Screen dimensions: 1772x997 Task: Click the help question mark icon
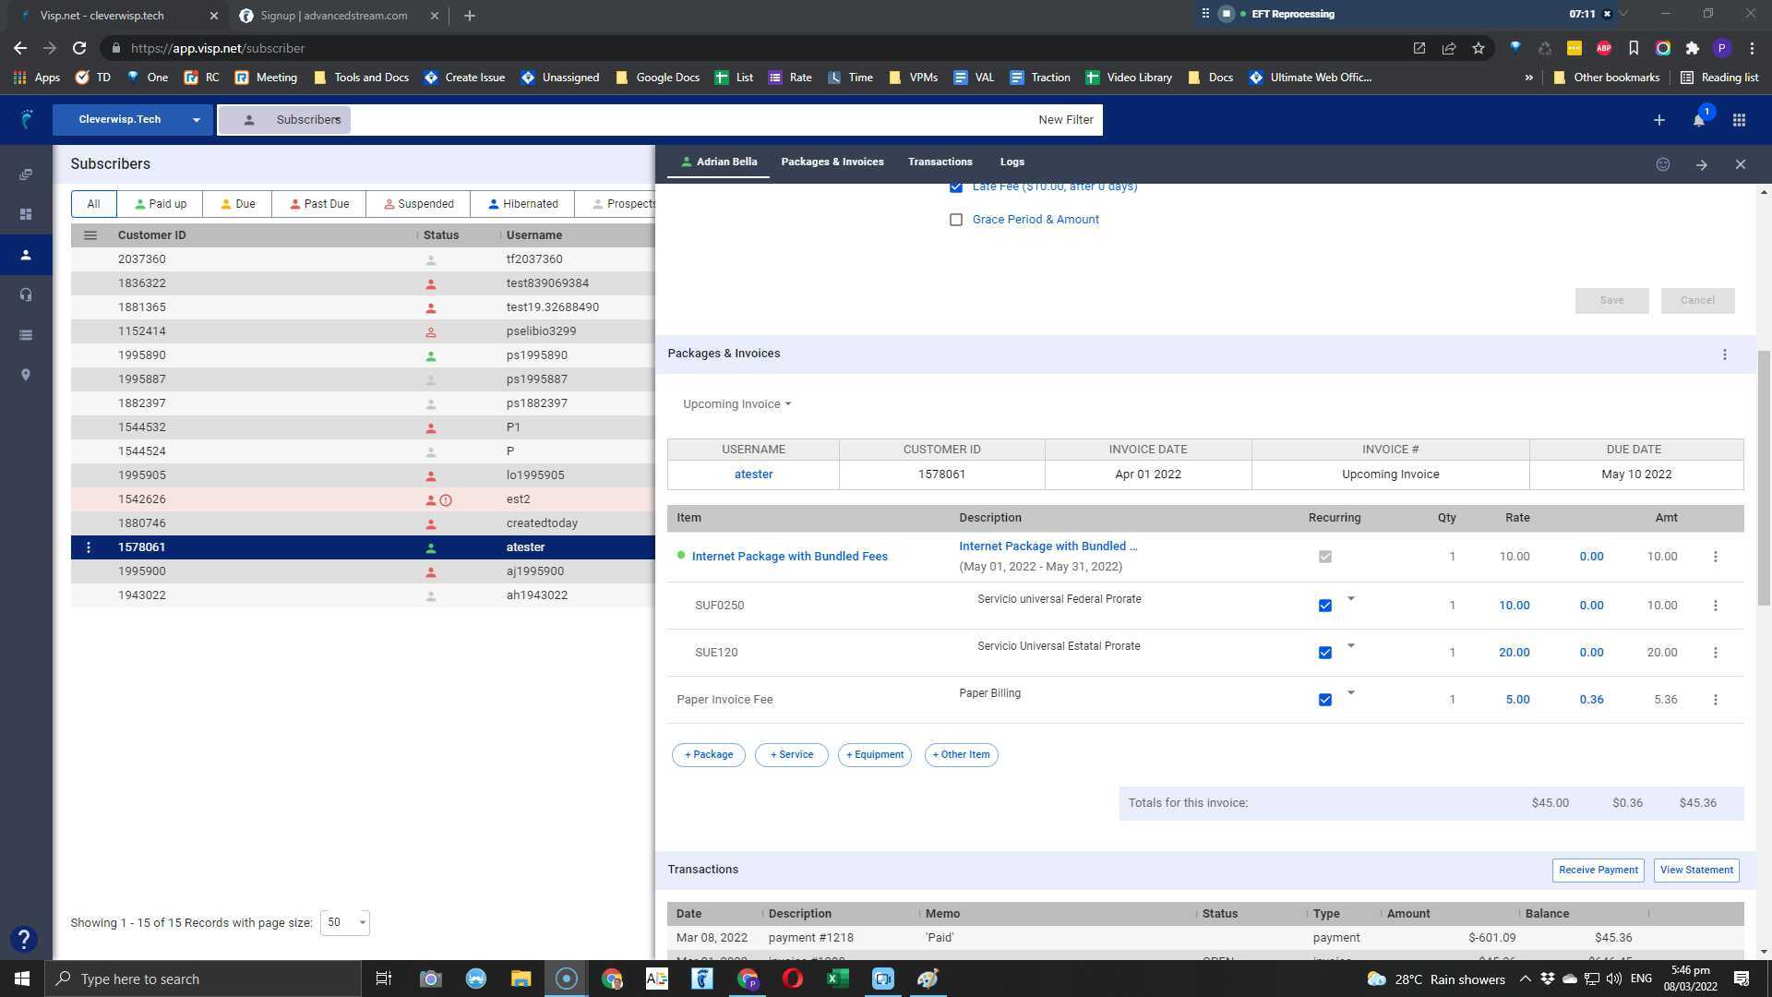(x=24, y=940)
